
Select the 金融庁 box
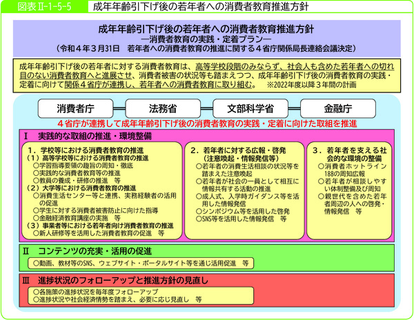coord(337,108)
